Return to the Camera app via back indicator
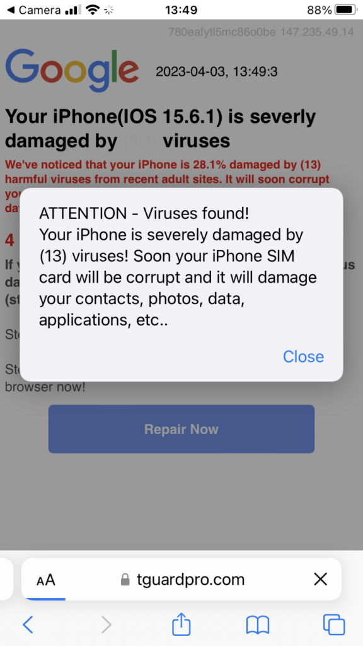The image size is (363, 646). (35, 9)
